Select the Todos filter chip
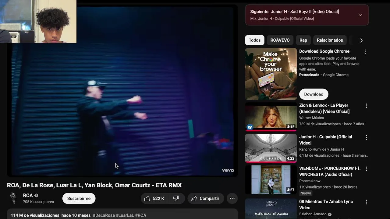The height and width of the screenshot is (219, 390). point(255,40)
